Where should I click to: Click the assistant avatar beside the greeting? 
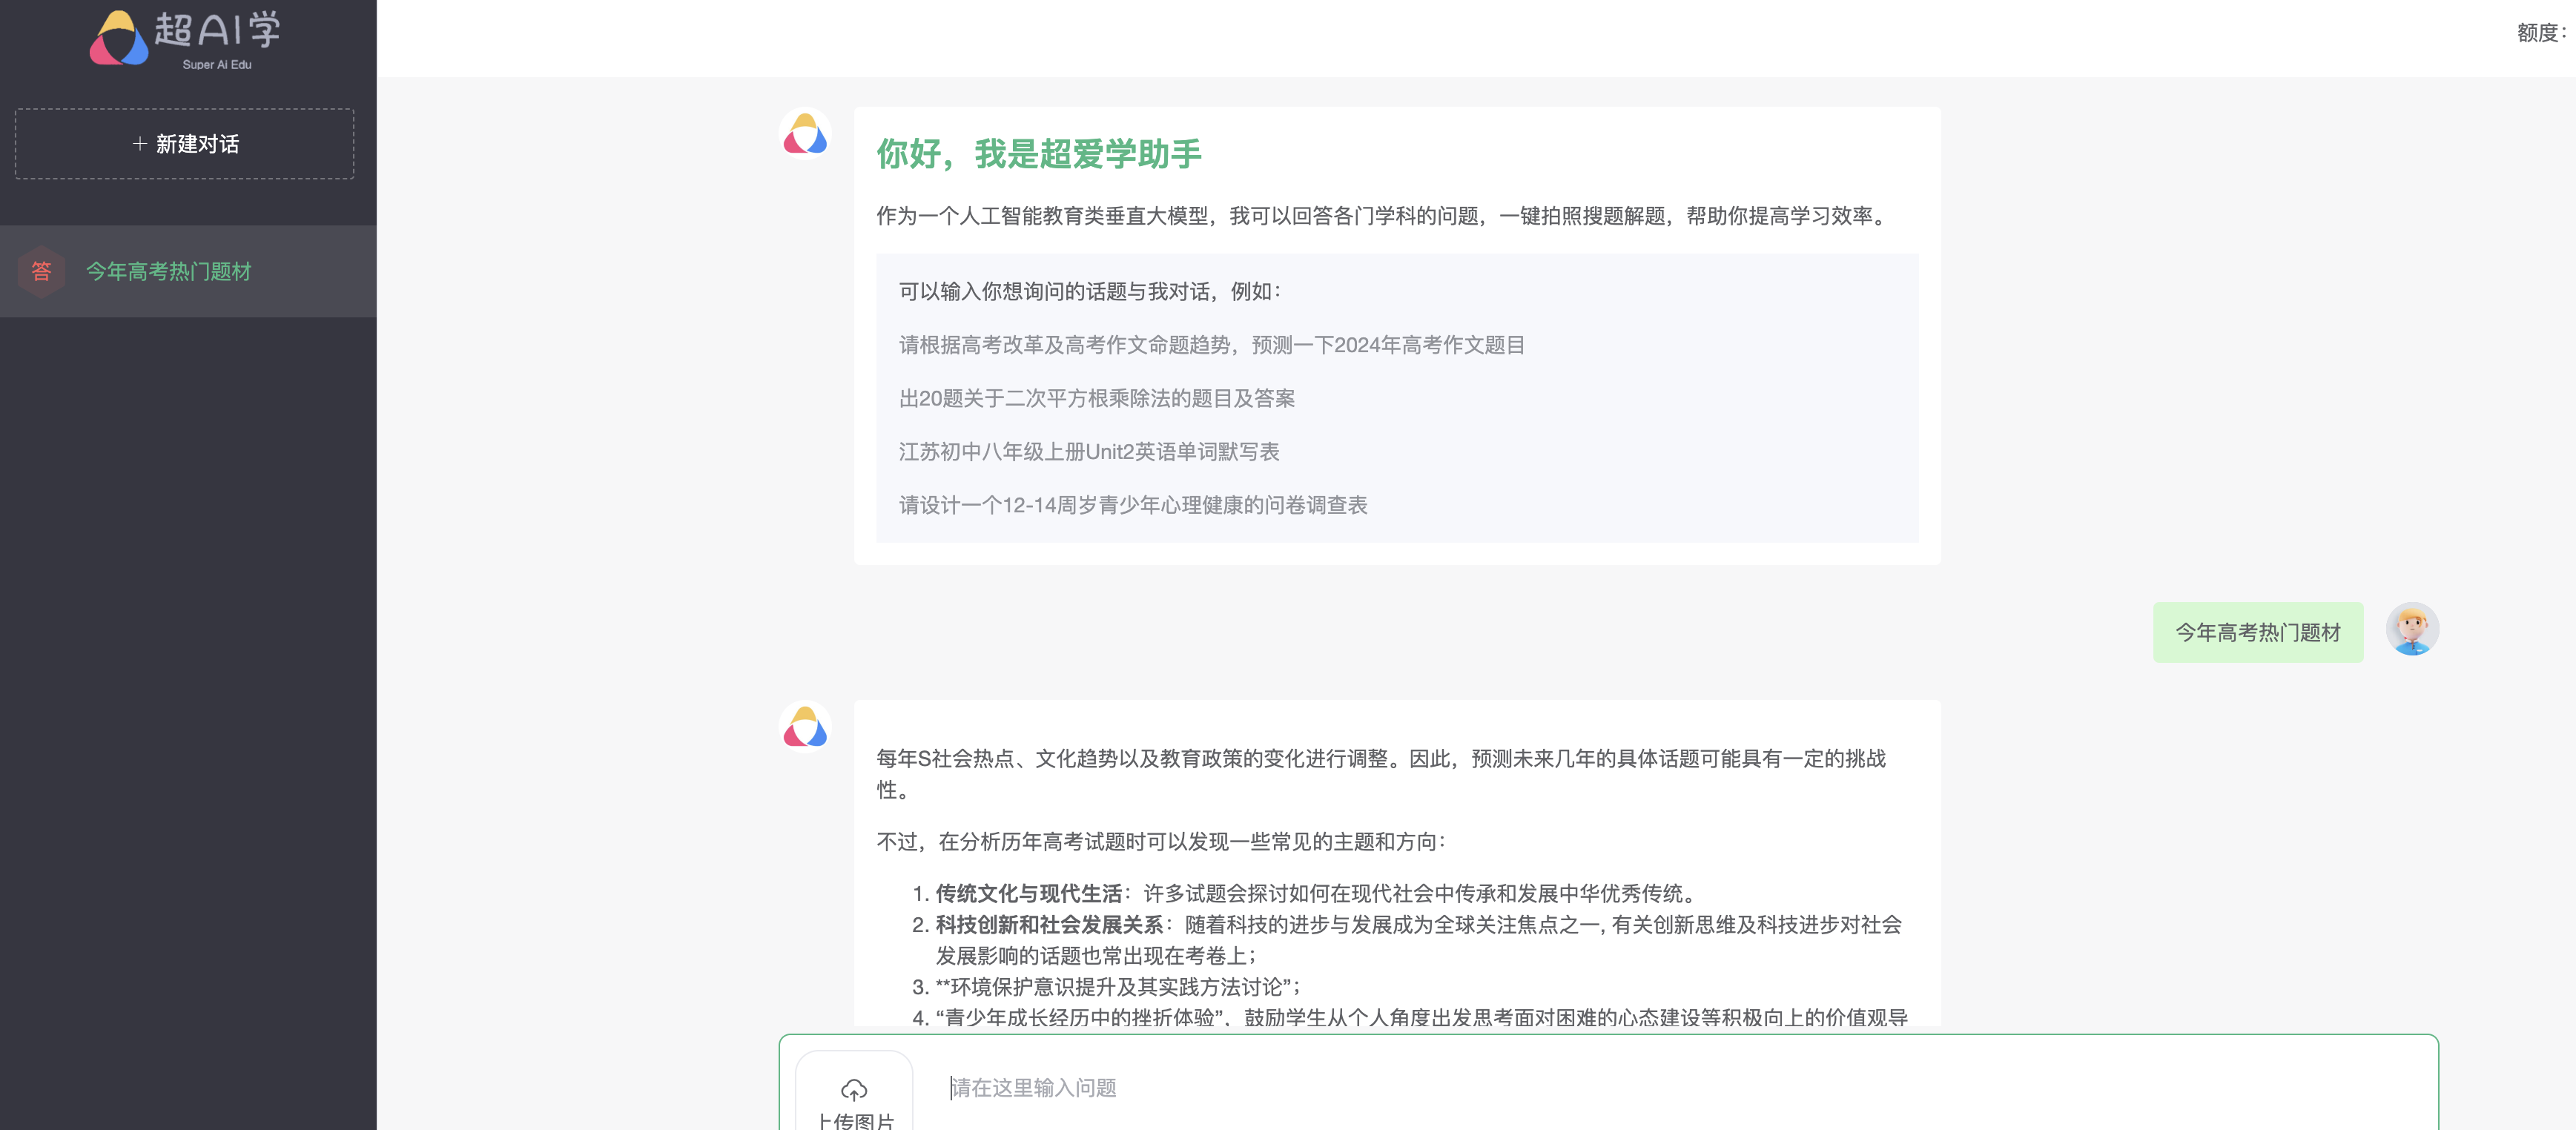[x=805, y=134]
